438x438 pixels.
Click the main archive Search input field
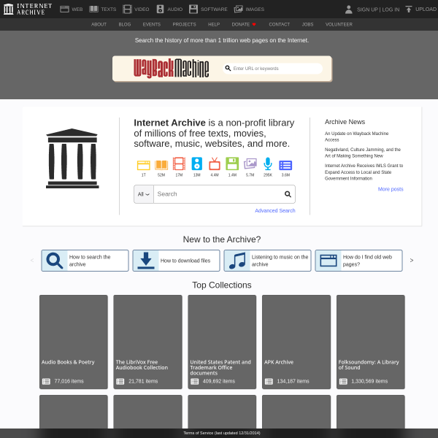click(218, 194)
